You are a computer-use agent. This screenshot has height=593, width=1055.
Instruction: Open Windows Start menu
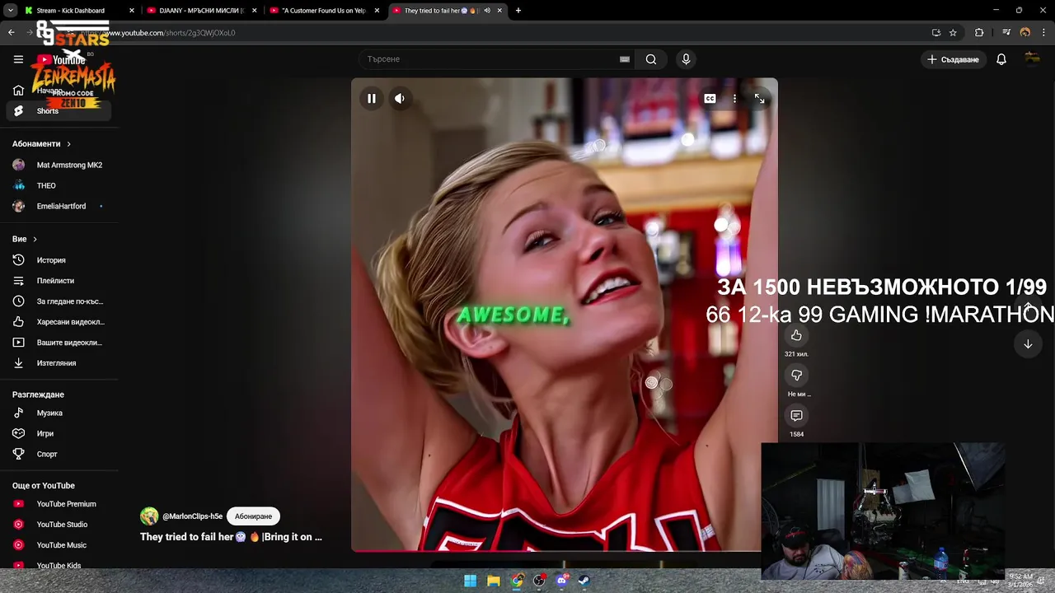tap(470, 581)
